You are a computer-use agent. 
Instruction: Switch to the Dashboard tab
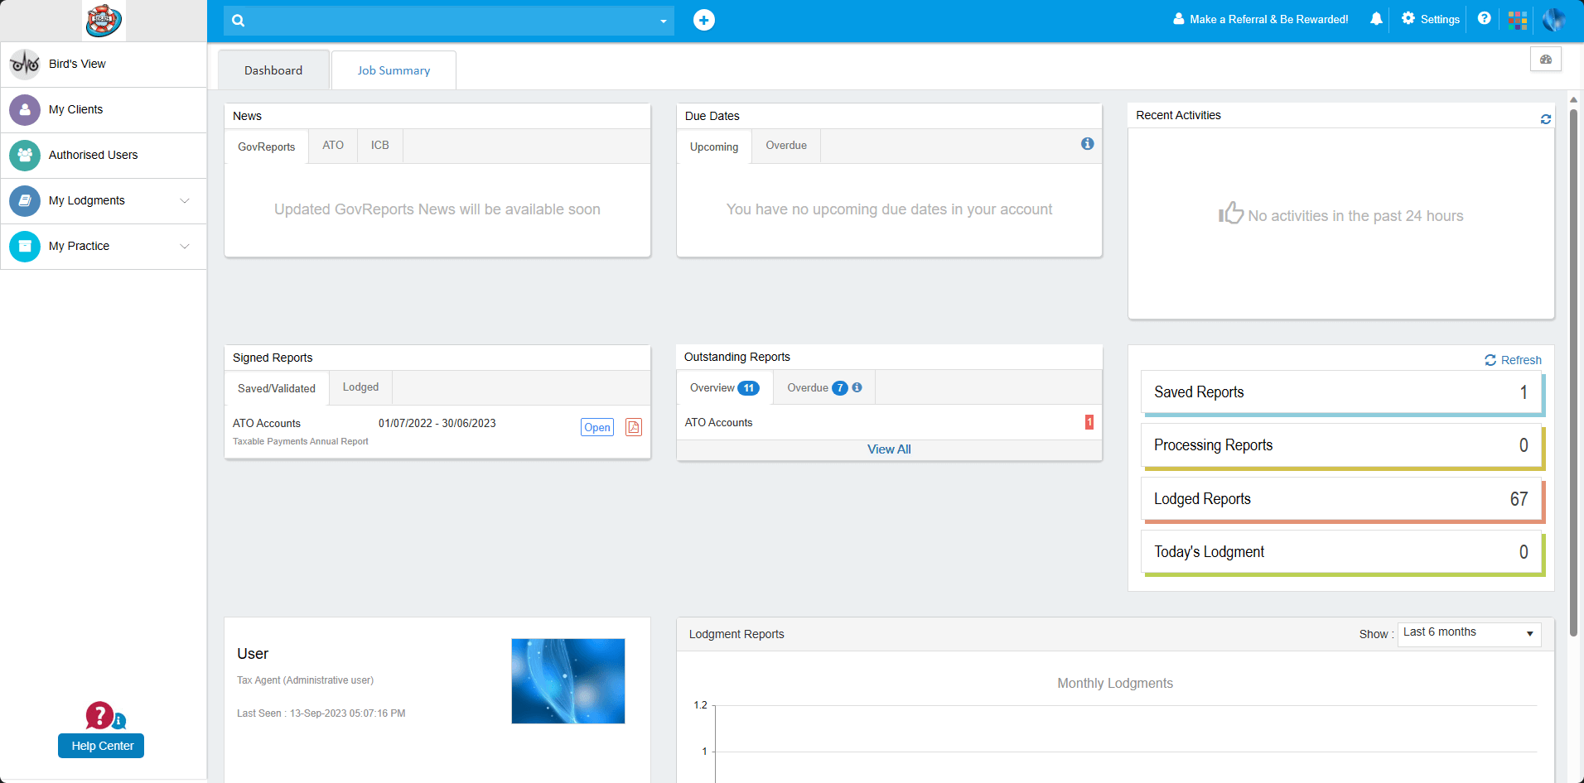pyautogui.click(x=273, y=70)
